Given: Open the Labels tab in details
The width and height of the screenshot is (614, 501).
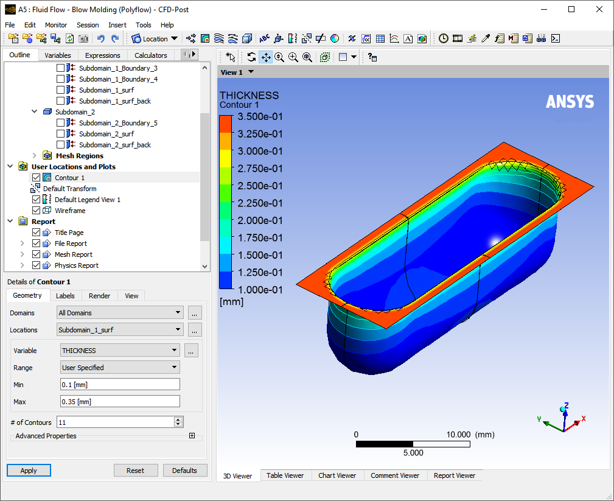Looking at the screenshot, I should click(x=65, y=296).
